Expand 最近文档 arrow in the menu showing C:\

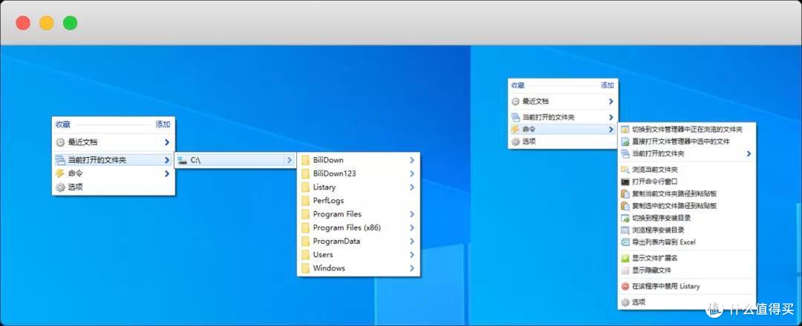pos(167,142)
